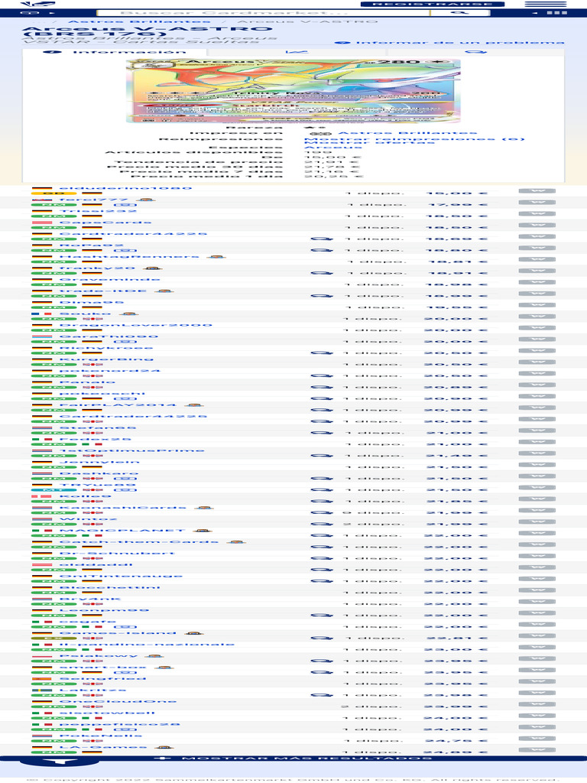Open seller trade-itDE profile
Screen dimensions: 587x783
point(103,291)
